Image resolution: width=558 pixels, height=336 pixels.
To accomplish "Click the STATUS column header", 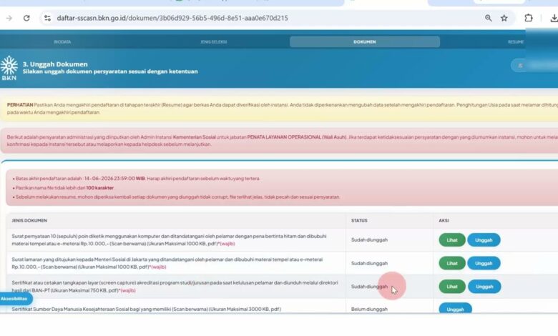I will pyautogui.click(x=359, y=221).
